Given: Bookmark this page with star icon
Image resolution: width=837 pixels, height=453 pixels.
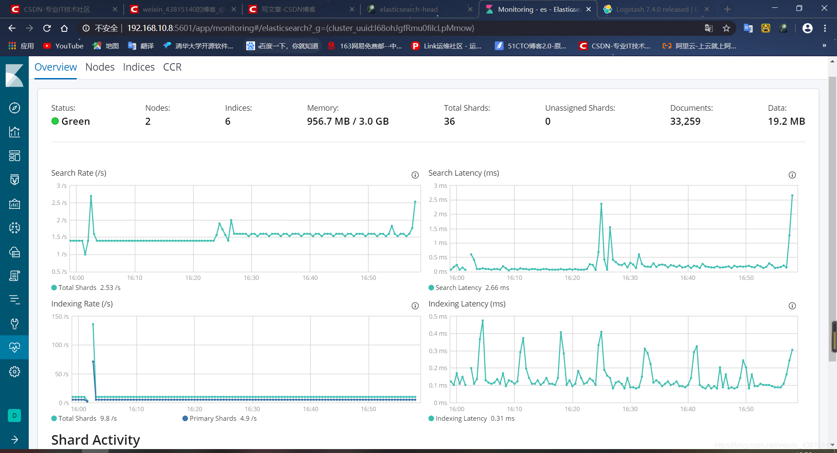Looking at the screenshot, I should point(726,28).
